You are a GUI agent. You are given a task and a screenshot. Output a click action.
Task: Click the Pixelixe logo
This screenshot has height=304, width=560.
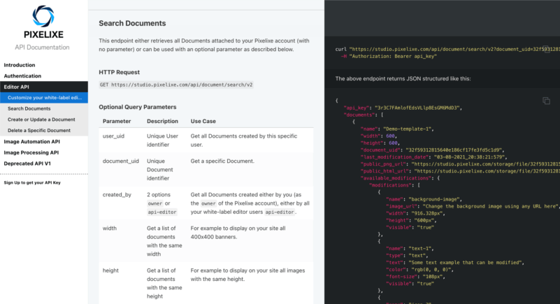(43, 22)
